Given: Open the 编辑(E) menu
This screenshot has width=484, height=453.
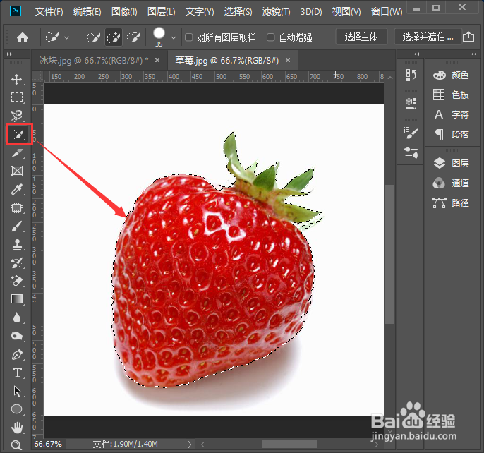Looking at the screenshot, I should [x=87, y=12].
